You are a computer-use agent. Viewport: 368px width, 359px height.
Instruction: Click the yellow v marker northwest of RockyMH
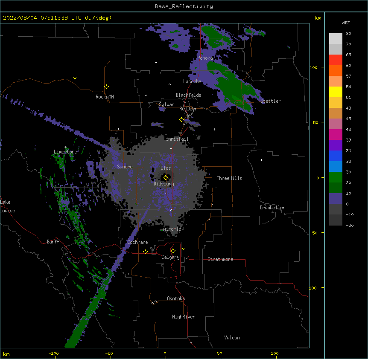[x=75, y=78]
